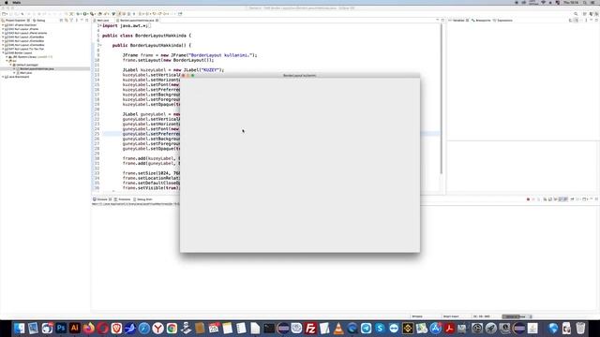Click the New file toolbar icon in Eclipse
Screen dimensions: 600x337
(4, 14)
